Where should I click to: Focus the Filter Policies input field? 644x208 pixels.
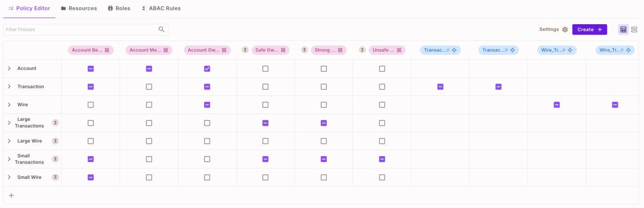[x=79, y=30]
